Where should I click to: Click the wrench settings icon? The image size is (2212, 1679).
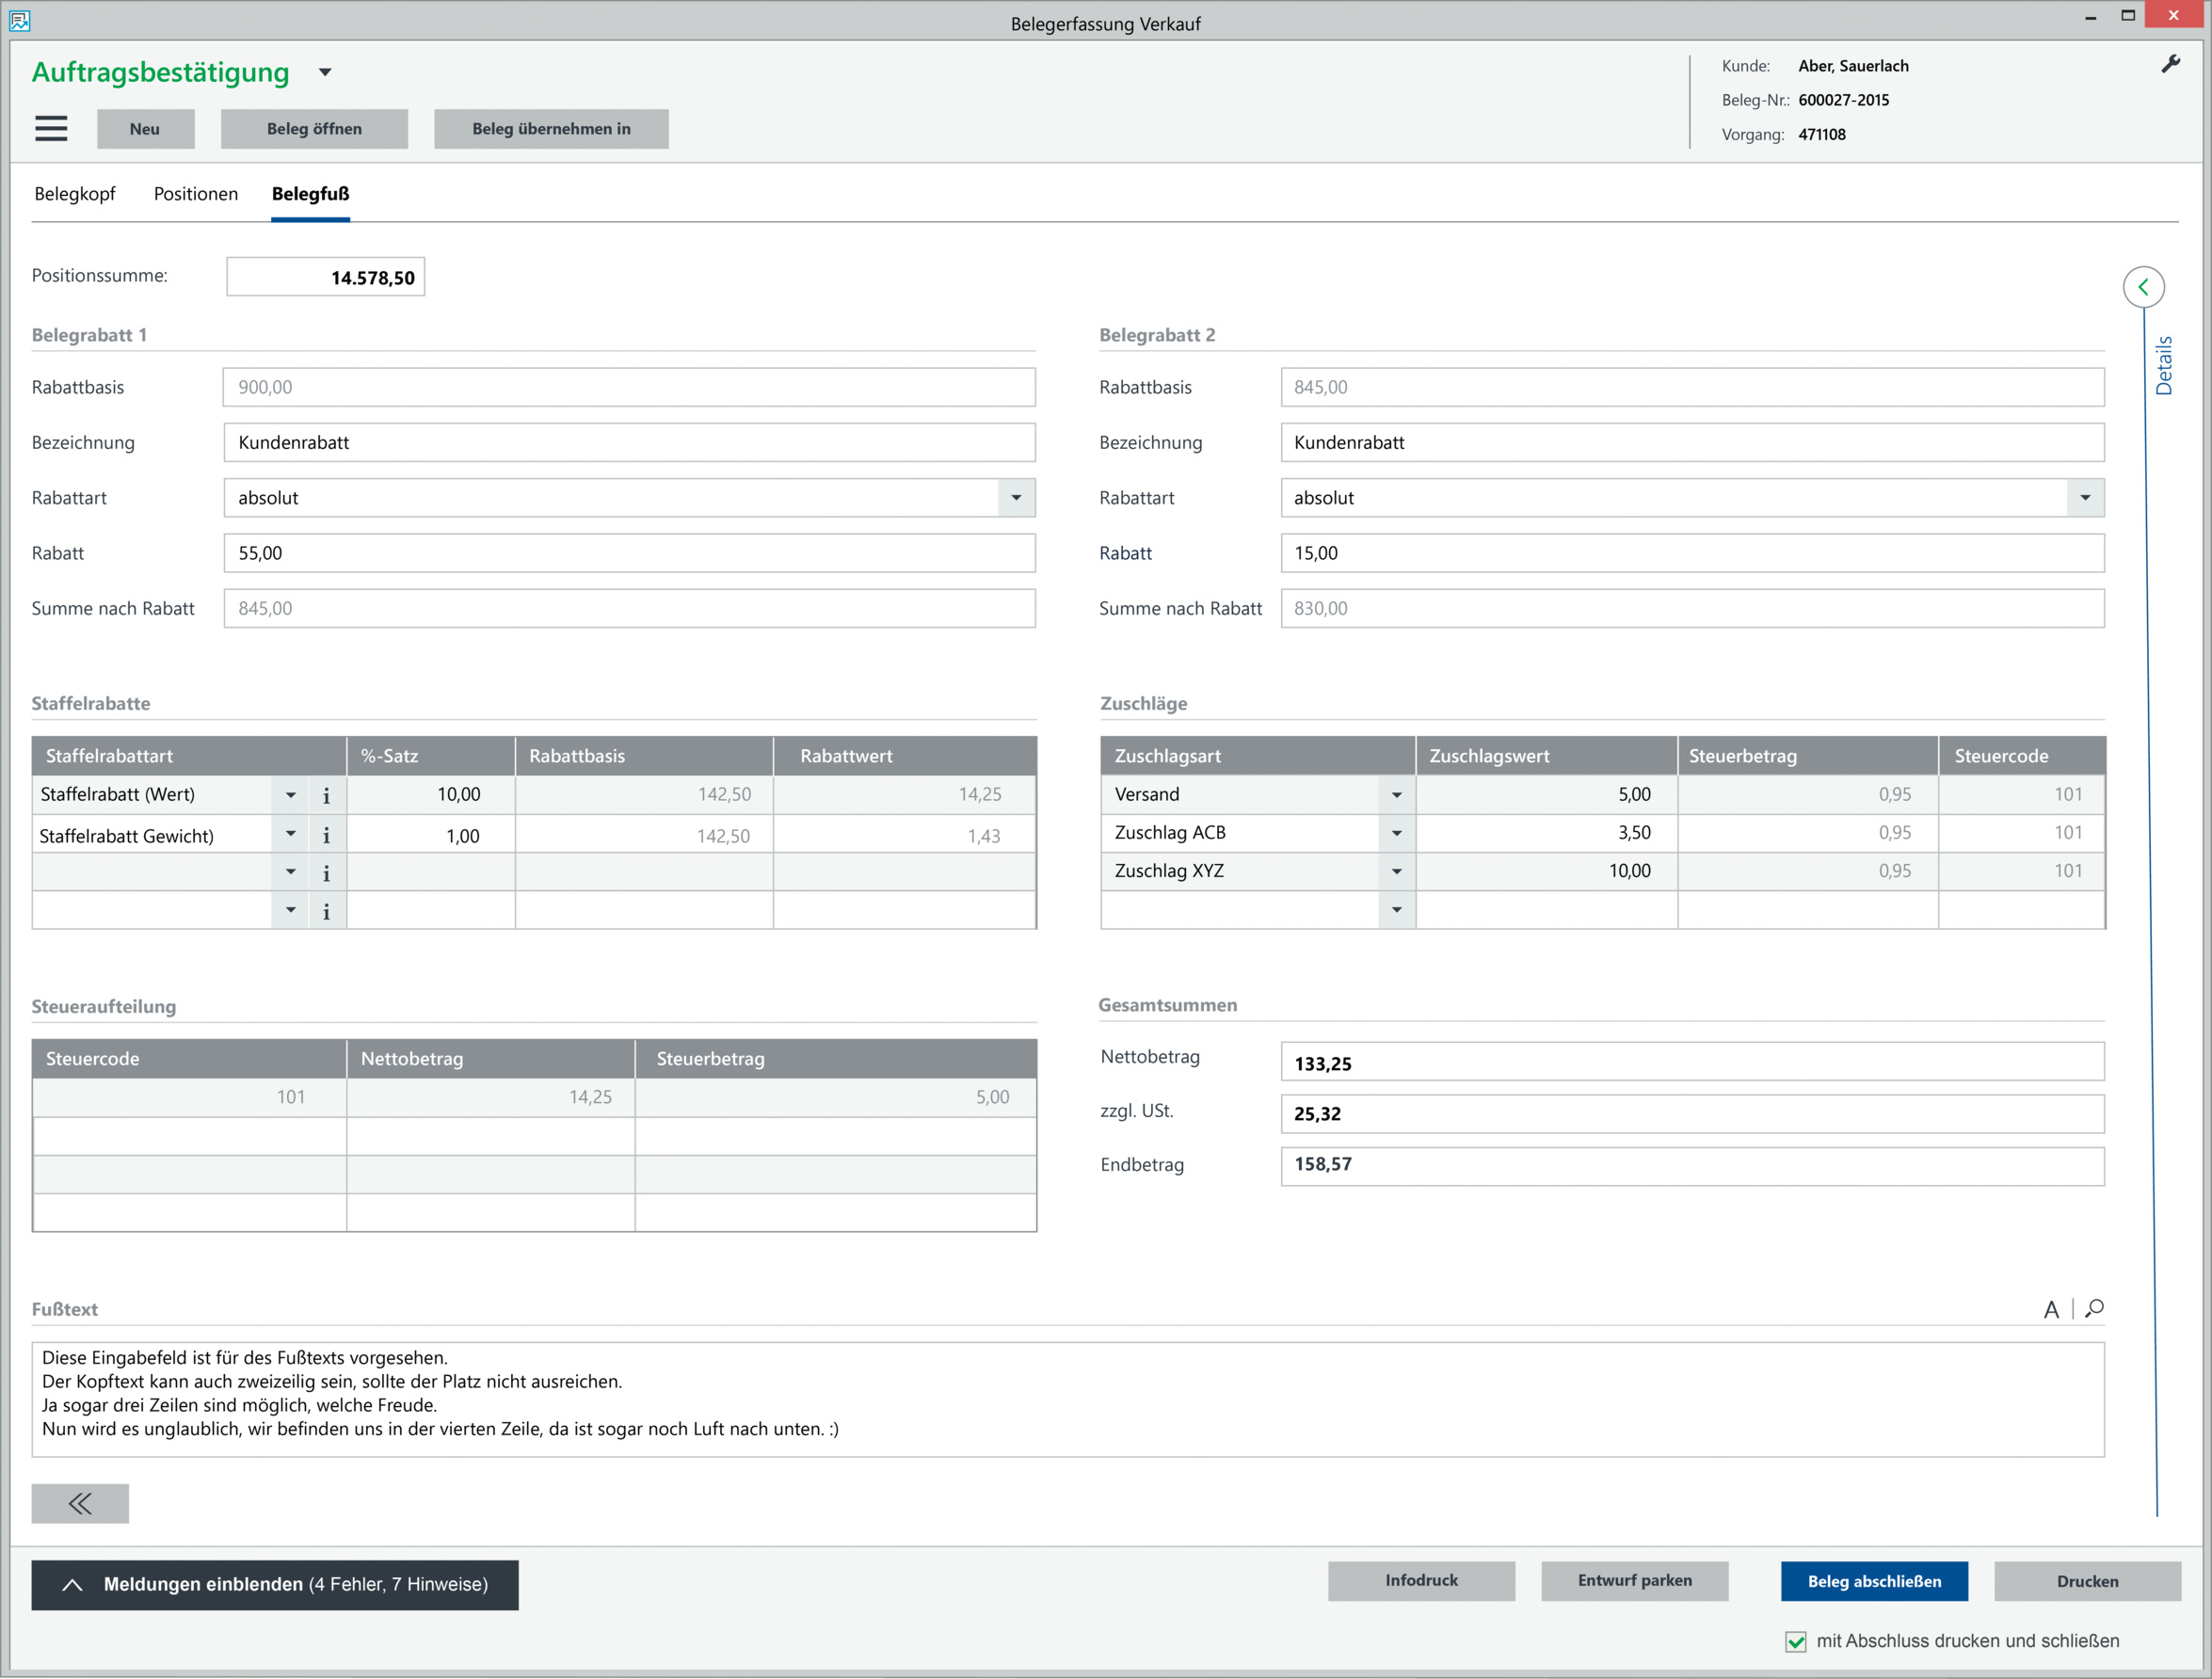click(x=2170, y=65)
